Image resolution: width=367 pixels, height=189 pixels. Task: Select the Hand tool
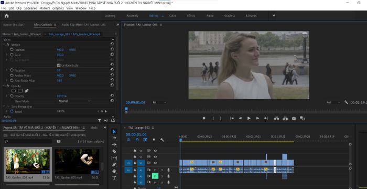114,171
